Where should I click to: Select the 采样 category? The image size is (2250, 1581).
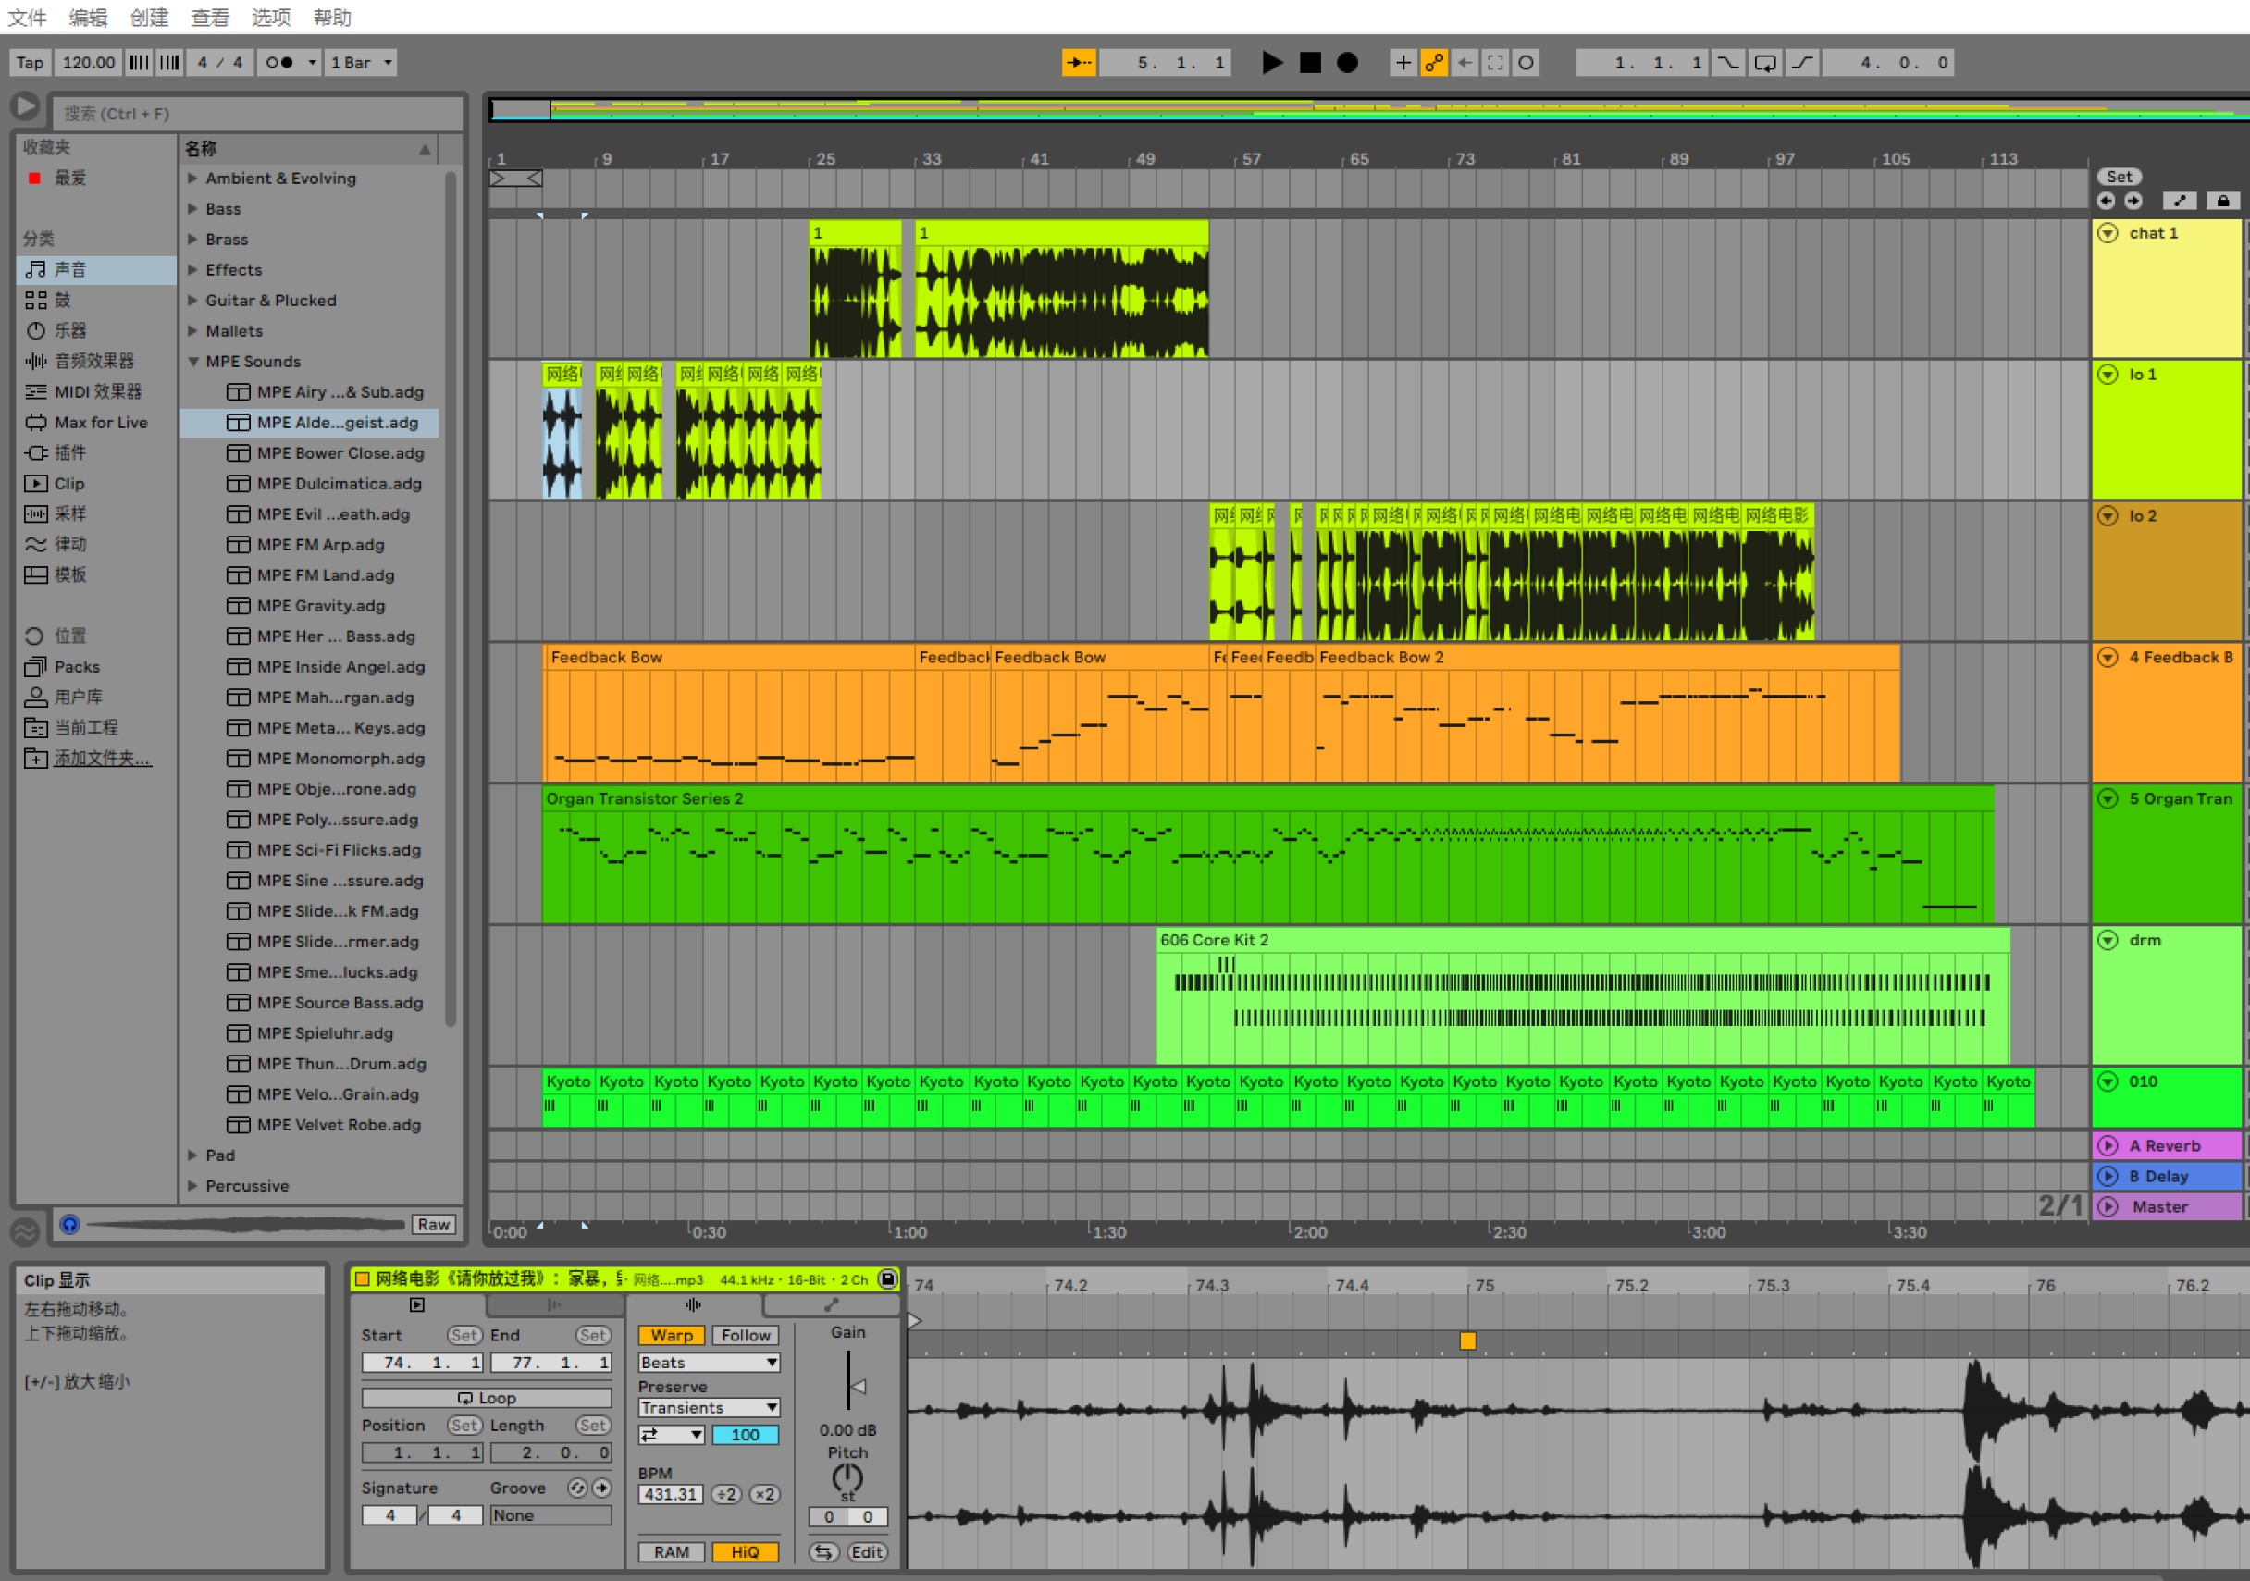click(96, 513)
